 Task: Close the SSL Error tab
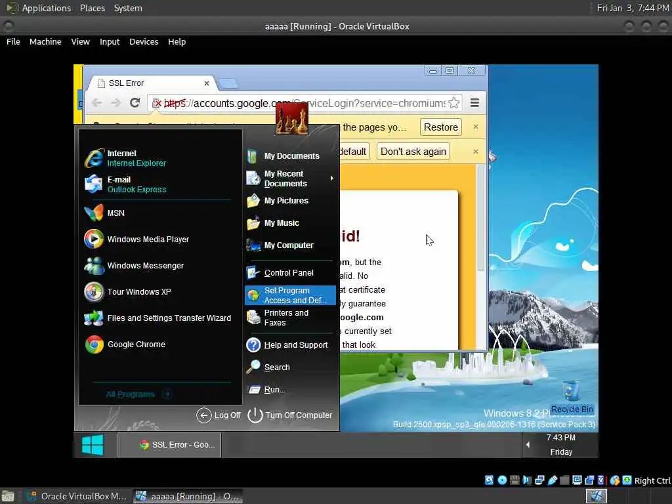pyautogui.click(x=207, y=83)
